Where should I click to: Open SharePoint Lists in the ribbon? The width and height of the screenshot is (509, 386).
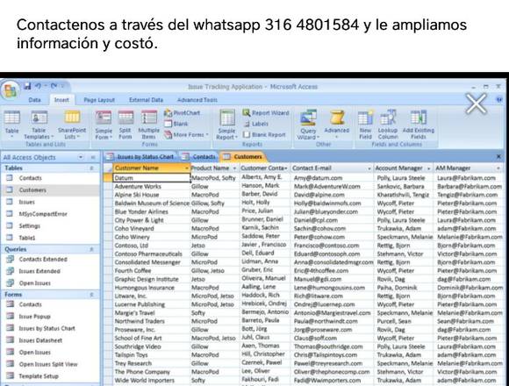(72, 125)
